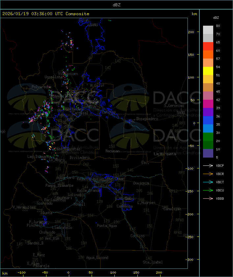This screenshot has width=233, height=277.
Task: Select the Sta.Isabel map label
Action: point(153,262)
